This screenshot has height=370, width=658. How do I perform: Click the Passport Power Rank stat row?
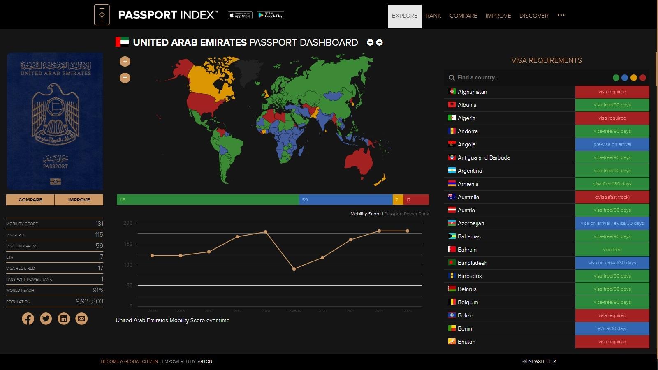pyautogui.click(x=55, y=279)
